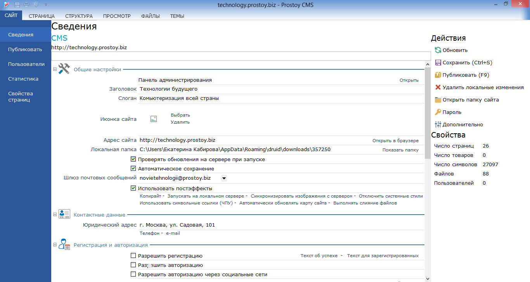Collapse the Контактные данные section
Screen dimensions: 530x282
[x=55, y=215]
